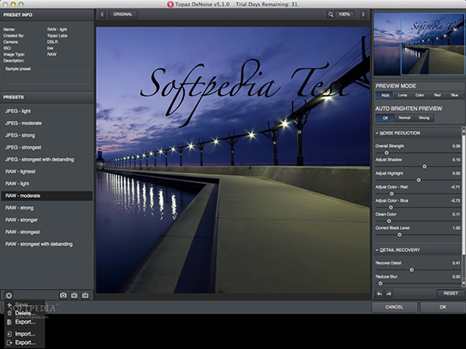Click the trash icon beside Delete
Viewport: 466px width, 349px height.
click(9, 314)
